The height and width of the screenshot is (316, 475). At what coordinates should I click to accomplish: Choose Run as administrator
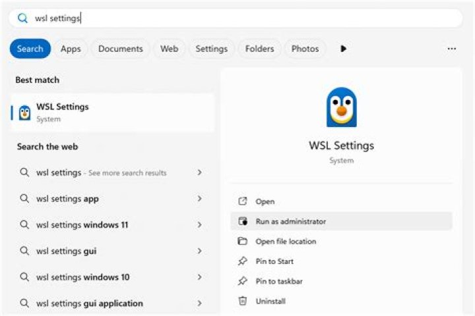coord(342,221)
